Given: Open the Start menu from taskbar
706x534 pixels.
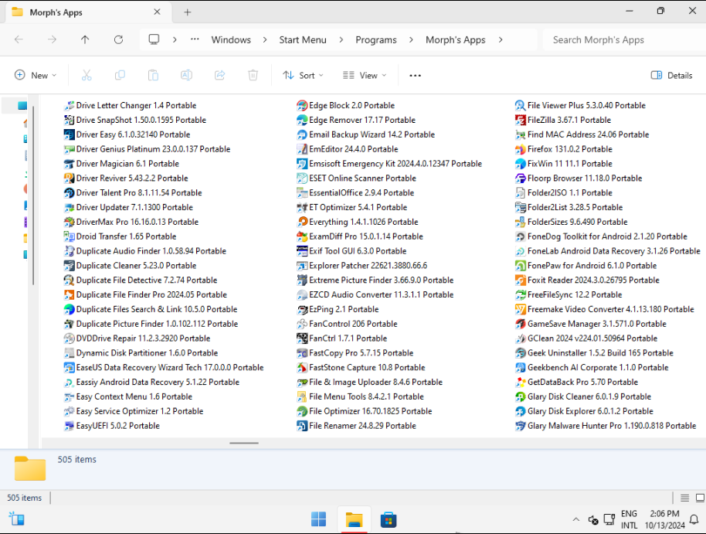Looking at the screenshot, I should click(x=318, y=519).
